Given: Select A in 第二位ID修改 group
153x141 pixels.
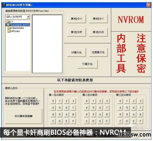Looking at the screenshot, I should pyautogui.click(x=100, y=114).
